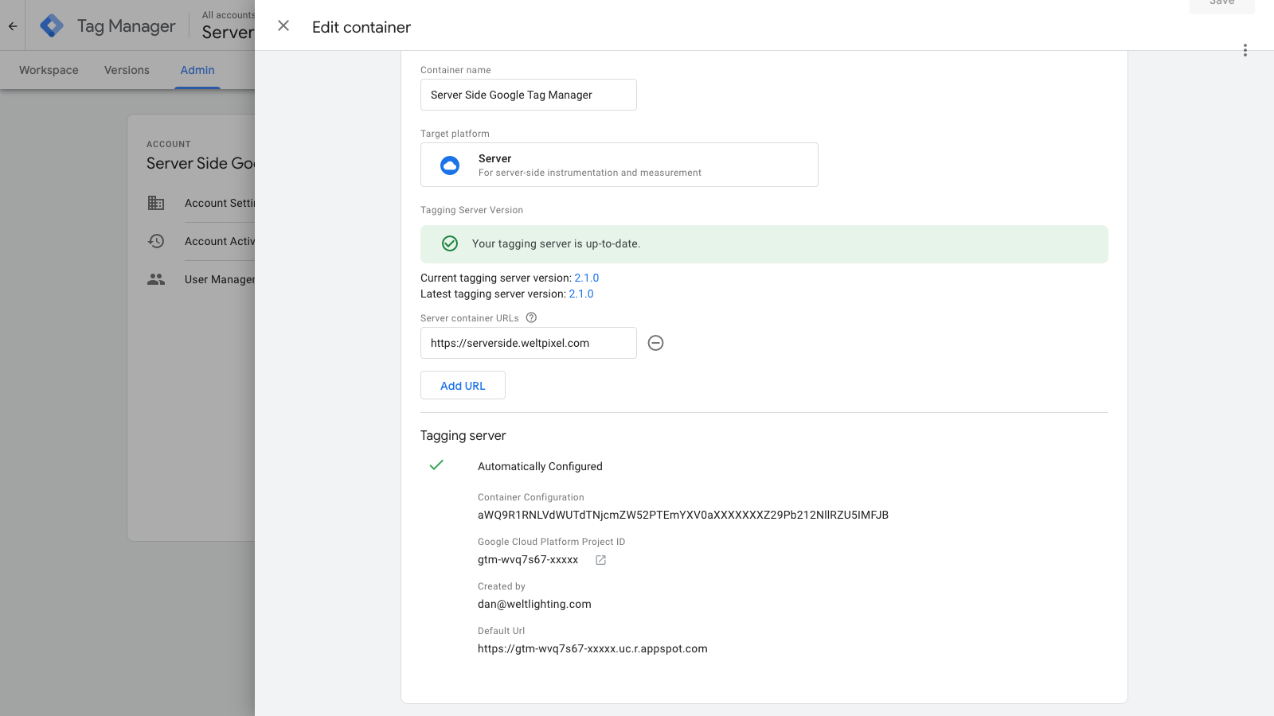Screen dimensions: 1274x716
Task: Click the Tag Manager title text
Action: [x=127, y=26]
